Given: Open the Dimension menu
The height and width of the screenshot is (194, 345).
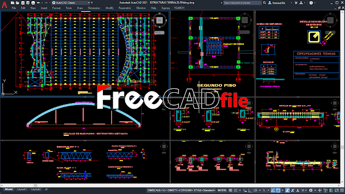Looking at the screenshot, I should point(94,8).
